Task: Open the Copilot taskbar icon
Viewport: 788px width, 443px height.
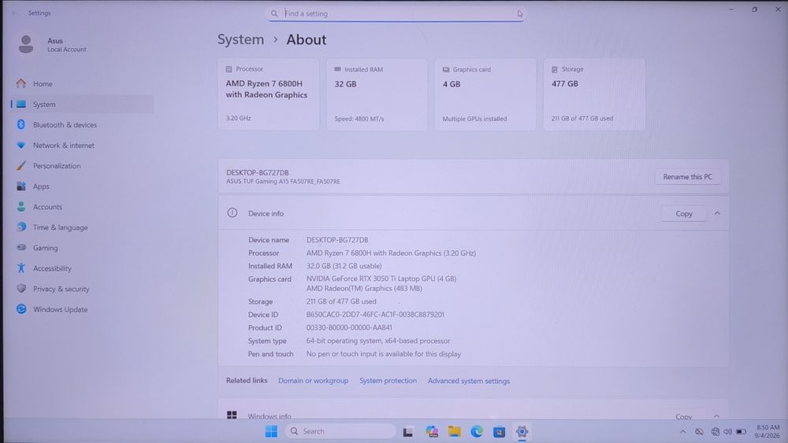Action: (432, 431)
